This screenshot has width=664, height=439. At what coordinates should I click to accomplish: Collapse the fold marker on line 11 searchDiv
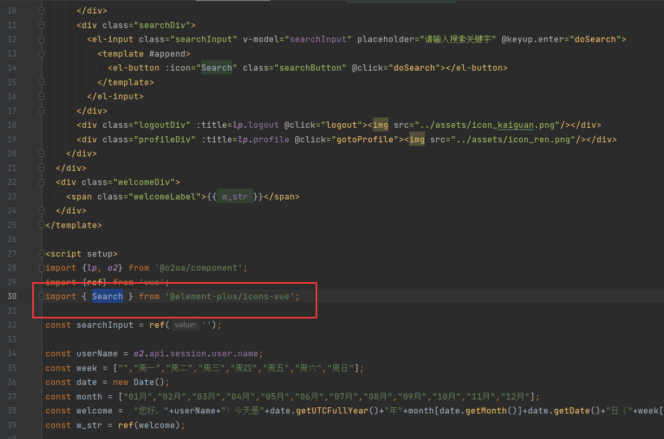(42, 25)
